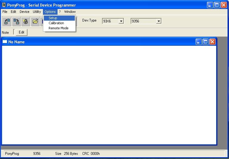Click the Write Device toolbar icon
This screenshot has height=159, width=229.
coord(16,22)
